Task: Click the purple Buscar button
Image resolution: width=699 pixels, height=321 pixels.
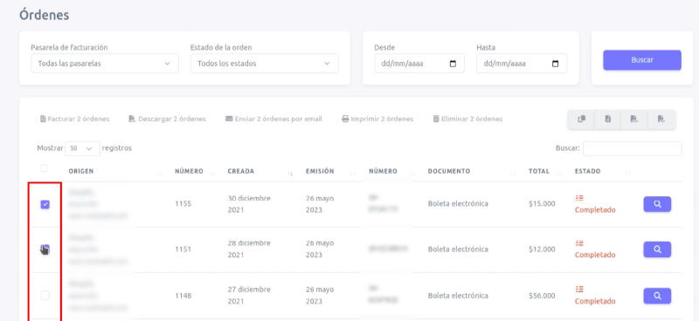Action: pyautogui.click(x=642, y=60)
